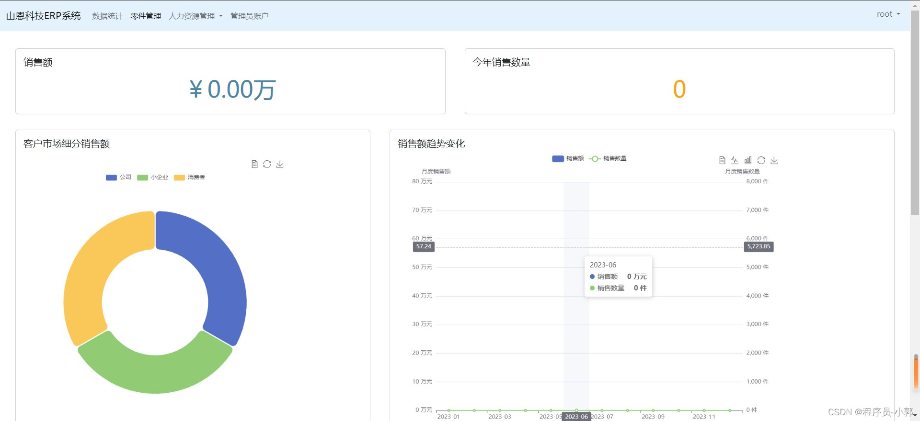
Task: Download pie chart as image
Action: 280,164
